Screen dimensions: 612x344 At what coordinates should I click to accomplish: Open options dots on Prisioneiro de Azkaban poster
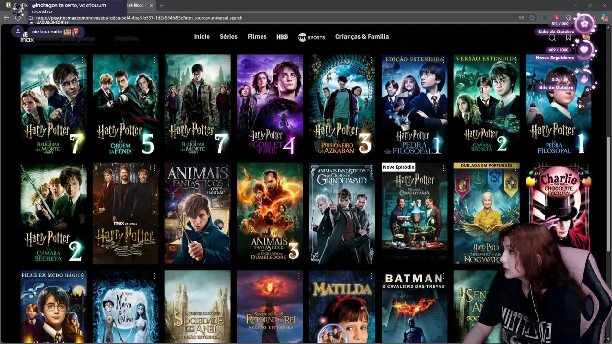[371, 60]
